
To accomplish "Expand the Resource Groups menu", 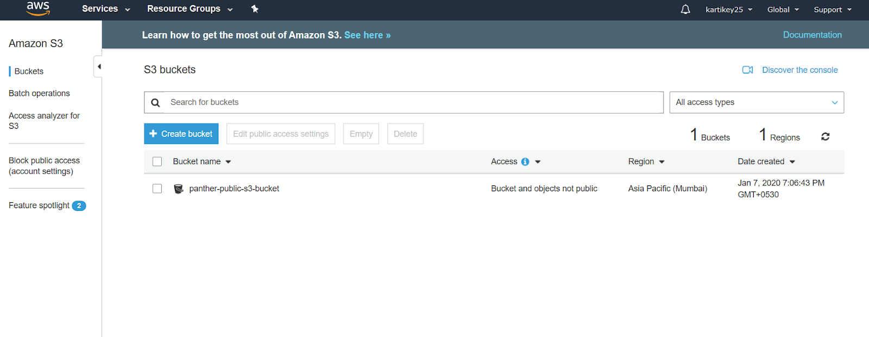I will point(190,9).
